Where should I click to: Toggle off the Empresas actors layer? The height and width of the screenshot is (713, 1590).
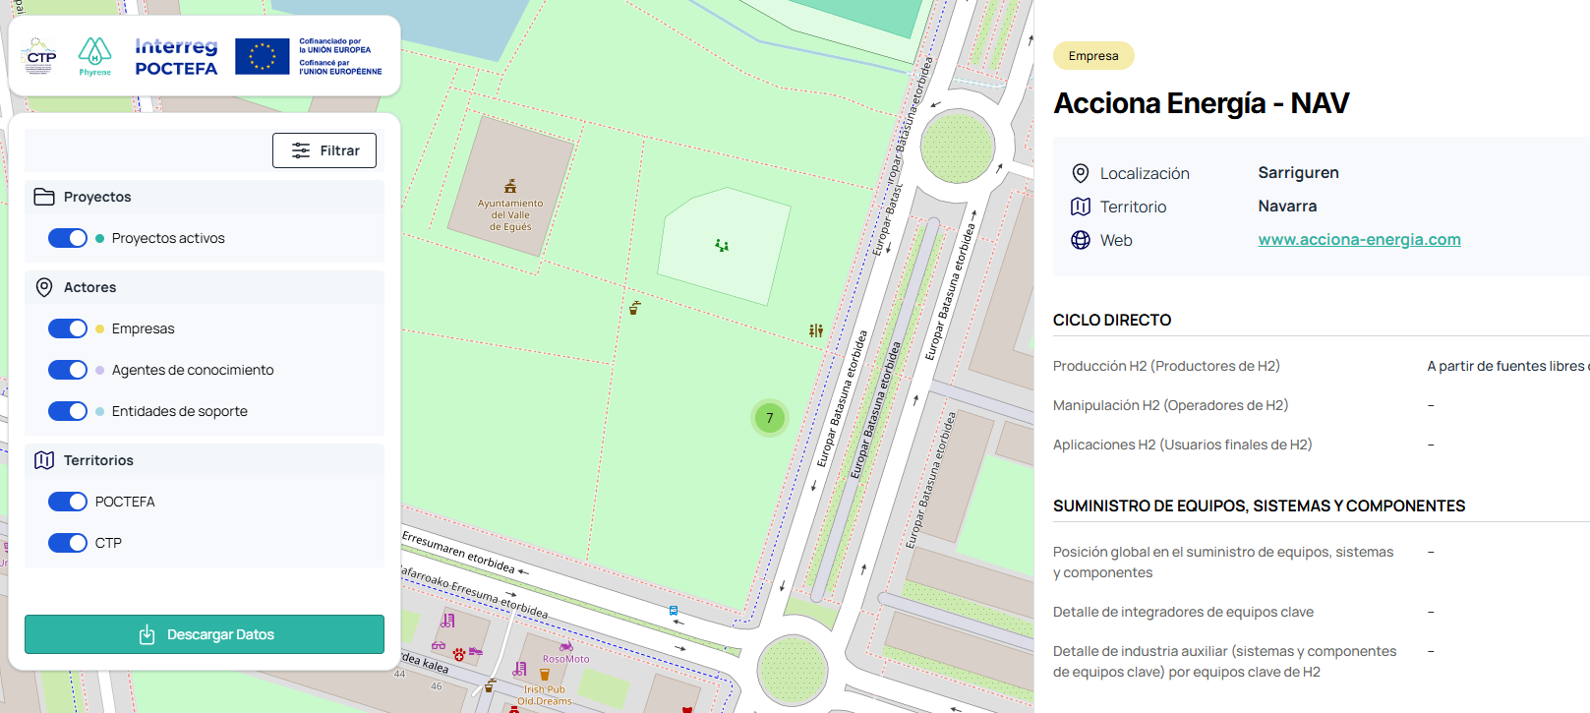68,328
